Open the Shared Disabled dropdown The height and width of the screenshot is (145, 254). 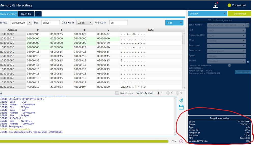[x=226, y=61]
